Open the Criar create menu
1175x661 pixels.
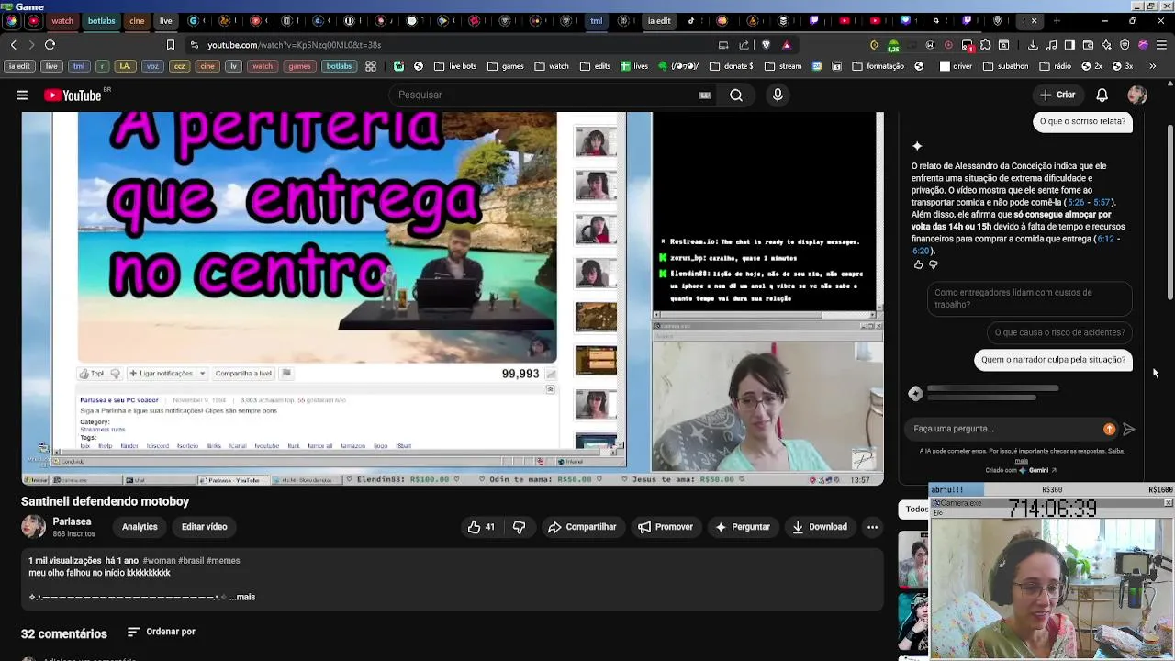pyautogui.click(x=1057, y=95)
